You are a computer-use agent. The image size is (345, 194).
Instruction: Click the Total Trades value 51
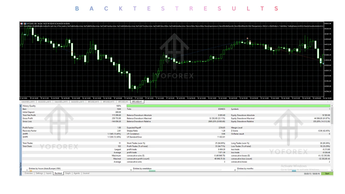tap(120, 143)
